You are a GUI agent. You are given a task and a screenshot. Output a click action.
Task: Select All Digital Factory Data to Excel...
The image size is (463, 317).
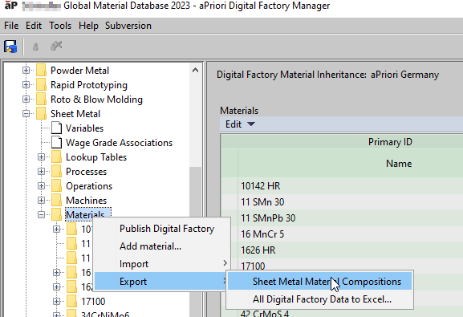coord(320,299)
